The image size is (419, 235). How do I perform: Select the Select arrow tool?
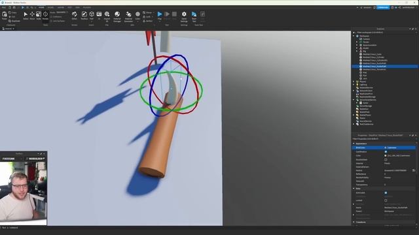coord(26,16)
